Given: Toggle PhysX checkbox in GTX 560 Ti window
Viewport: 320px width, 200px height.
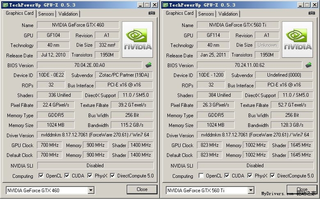Looking at the screenshot, I should click(250, 176).
